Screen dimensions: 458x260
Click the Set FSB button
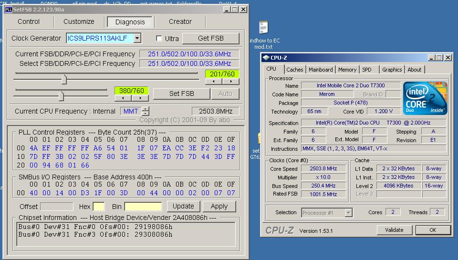[x=181, y=94]
